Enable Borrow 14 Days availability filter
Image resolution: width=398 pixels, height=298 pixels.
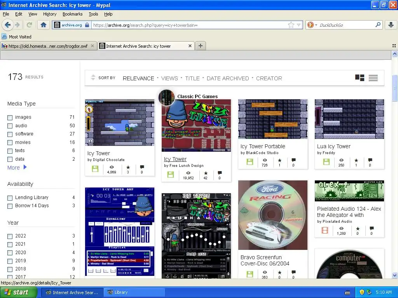tap(10, 206)
